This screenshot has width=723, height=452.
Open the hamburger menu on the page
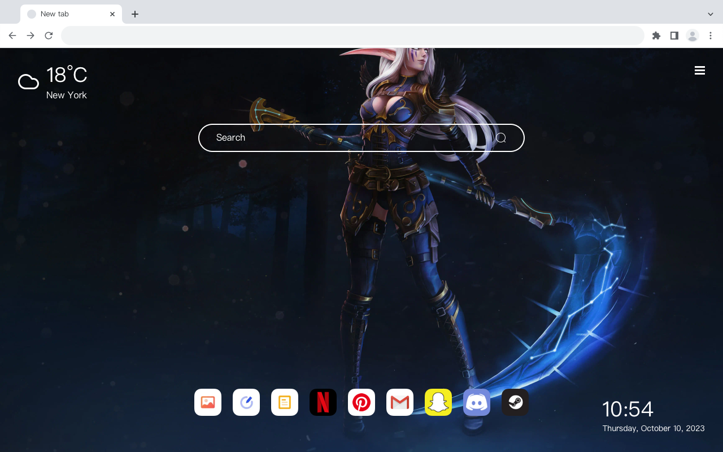pos(700,70)
